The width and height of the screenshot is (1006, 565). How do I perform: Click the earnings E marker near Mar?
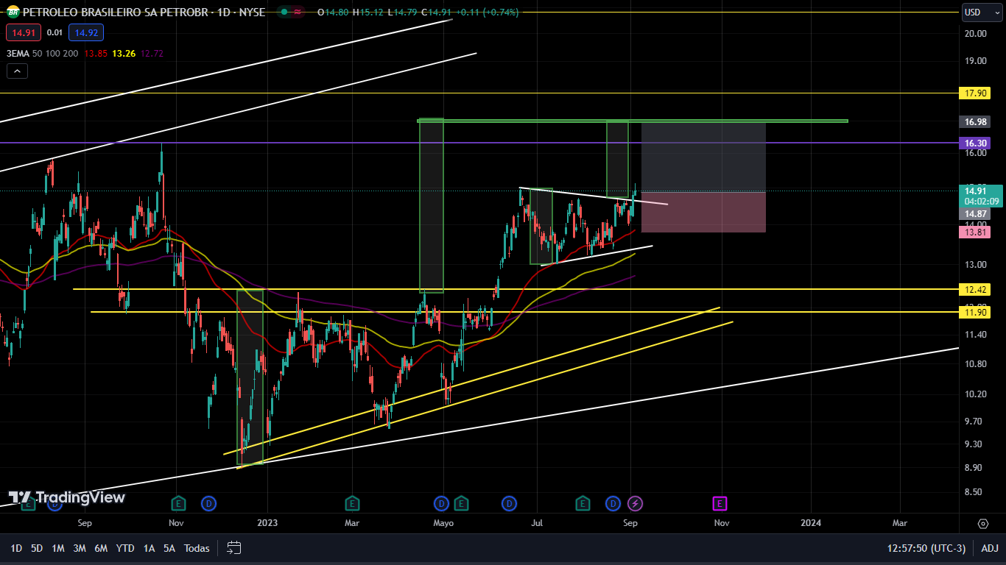353,503
